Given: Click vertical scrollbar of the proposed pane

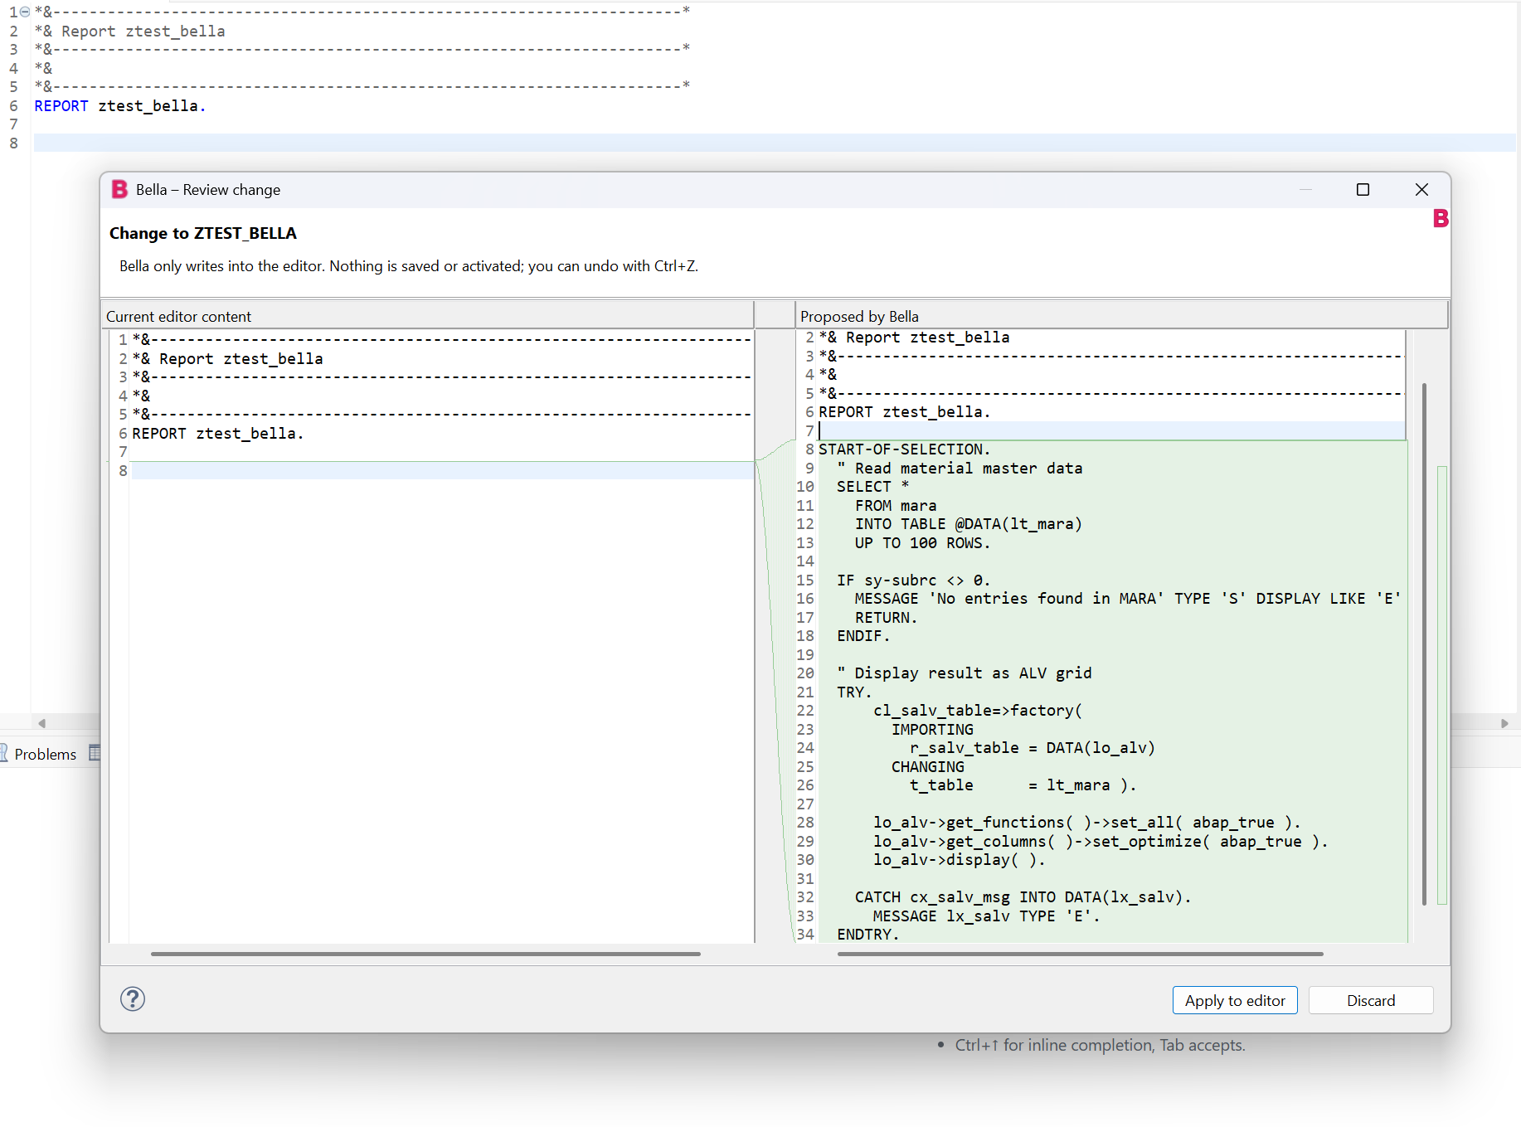Looking at the screenshot, I should pyautogui.click(x=1424, y=644).
